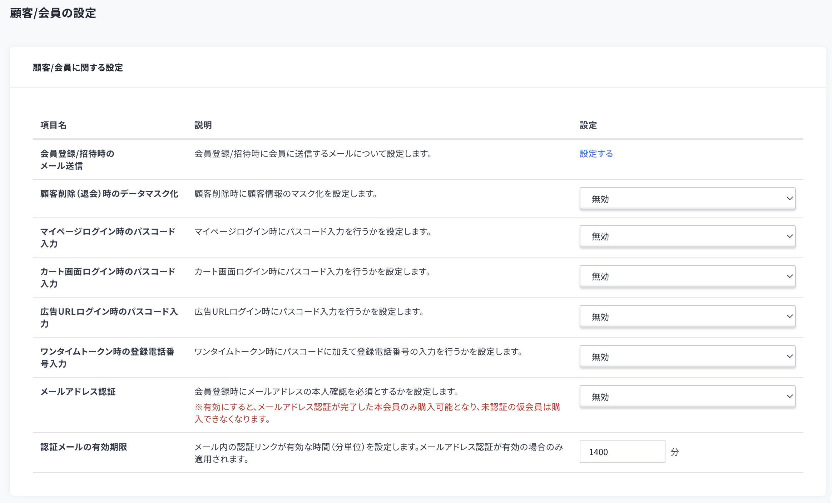832x503 pixels.
Task: Click the 分 unit label
Action: point(675,452)
